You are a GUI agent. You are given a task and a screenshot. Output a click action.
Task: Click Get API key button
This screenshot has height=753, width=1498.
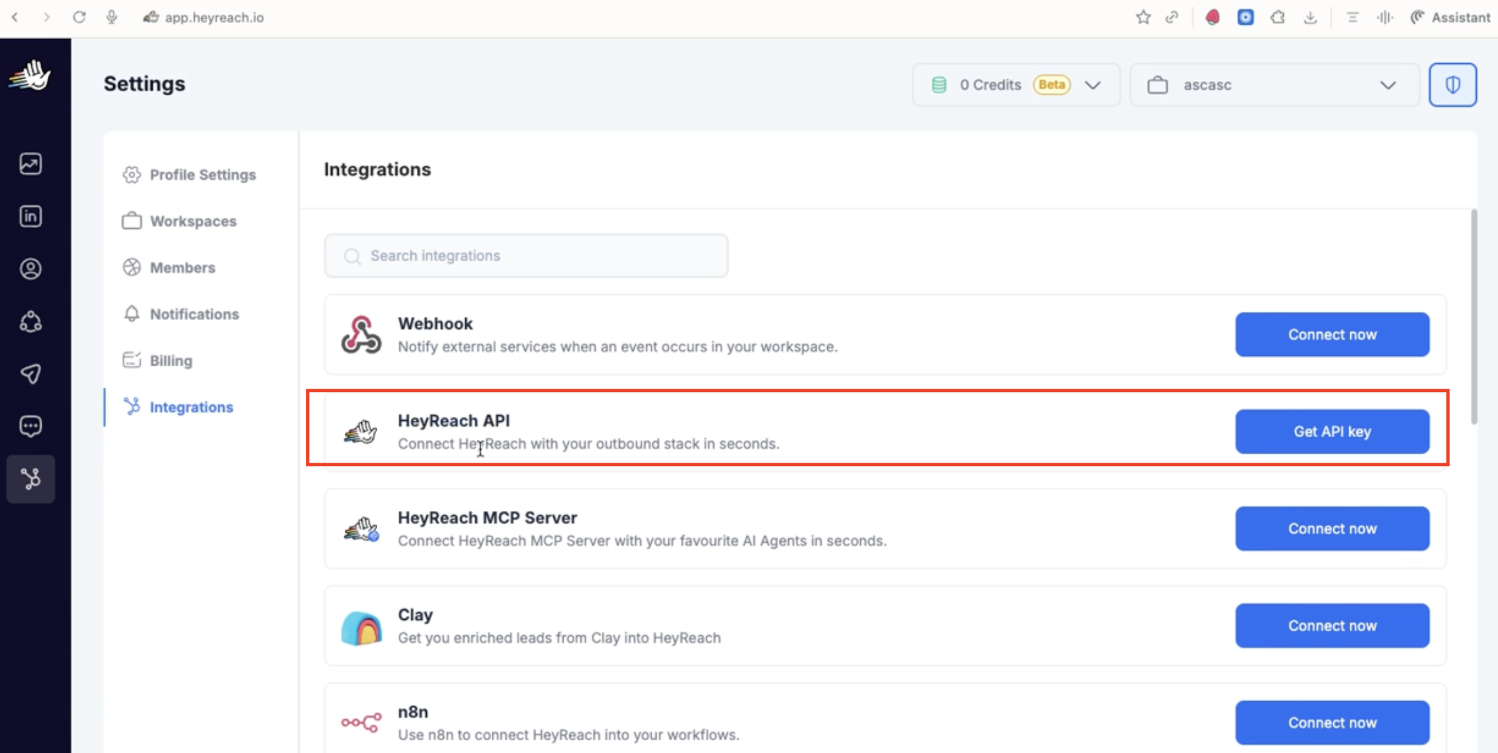coord(1332,432)
